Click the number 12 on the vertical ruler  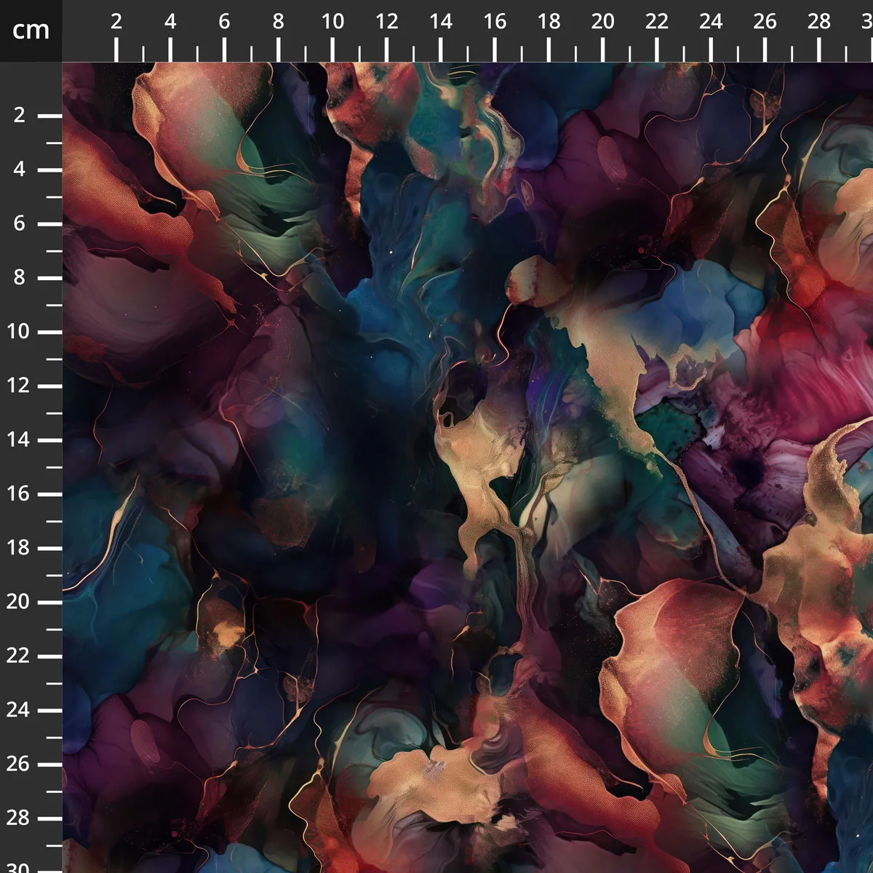(18, 384)
